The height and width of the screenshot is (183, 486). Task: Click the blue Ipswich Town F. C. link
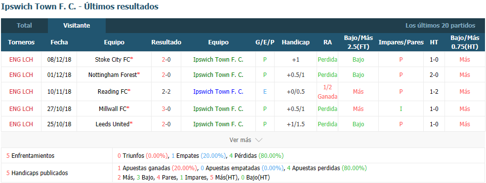click(x=218, y=92)
